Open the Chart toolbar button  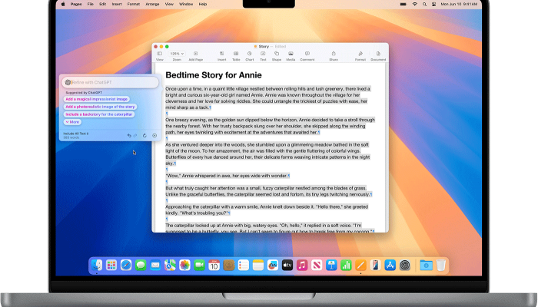point(251,54)
